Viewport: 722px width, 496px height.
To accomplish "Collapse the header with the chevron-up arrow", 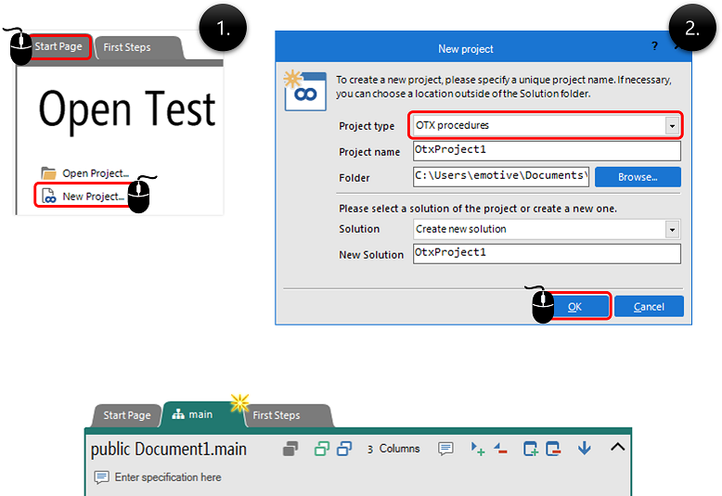I will coord(617,448).
